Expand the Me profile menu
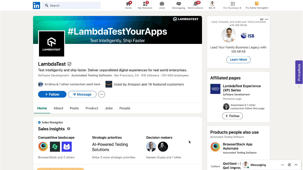Image resolution: width=303 pixels, height=170 pixels. pos(212,5)
